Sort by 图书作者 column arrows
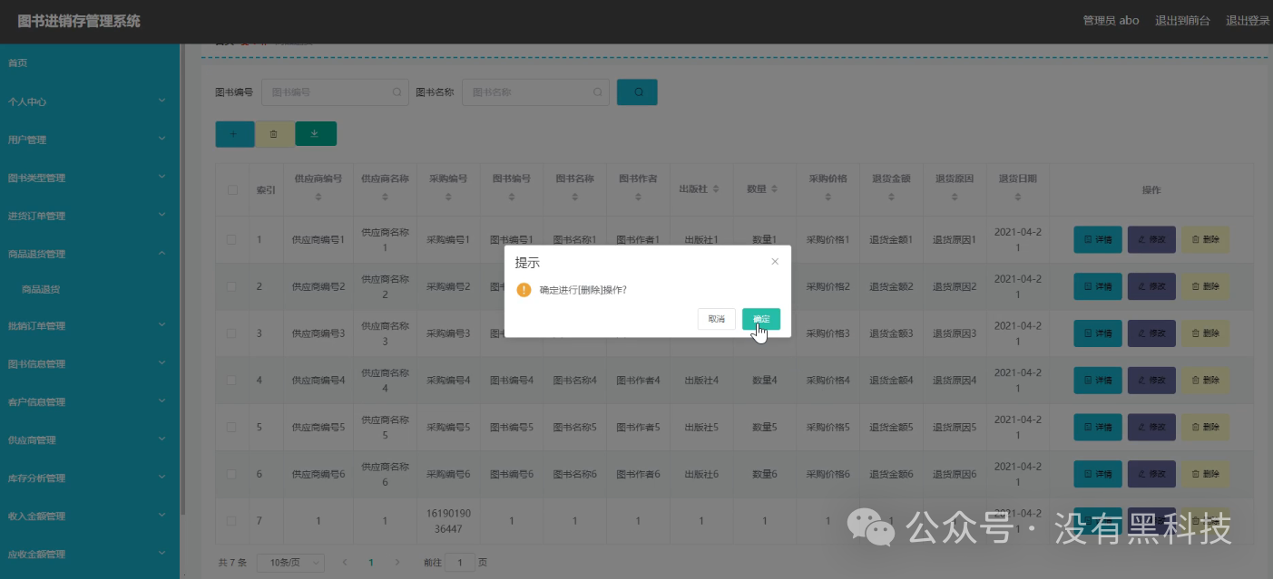 pyautogui.click(x=638, y=197)
